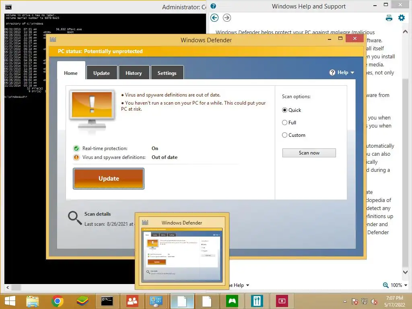Open the Home tab in Windows Defender
Screen dimensions: 412x309
[71, 73]
